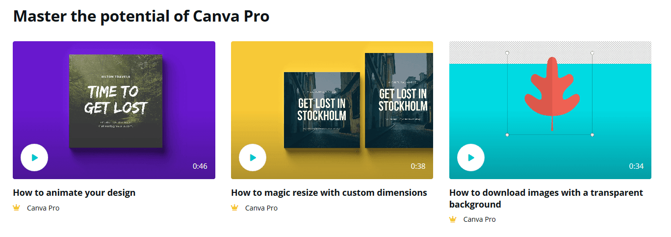Click crown icon under transparent background title
The width and height of the screenshot is (671, 237).
click(x=453, y=219)
